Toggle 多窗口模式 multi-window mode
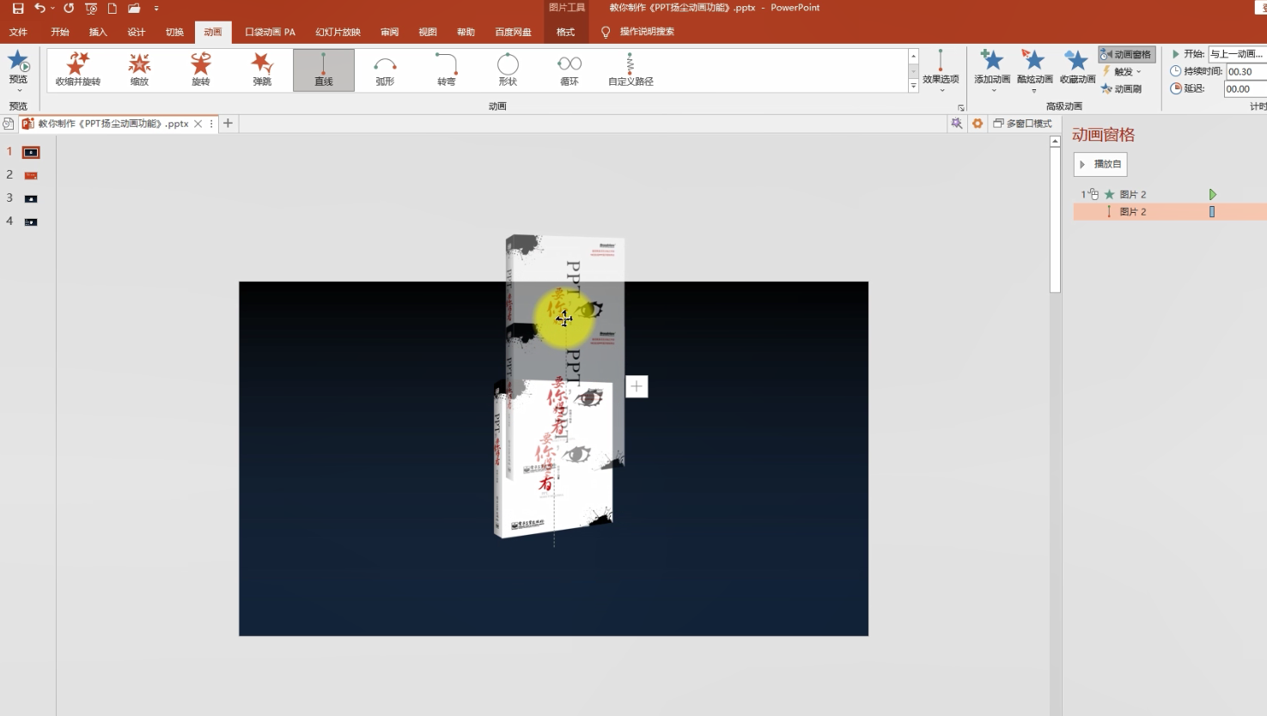Screen dimensions: 1267x716 [x=1022, y=124]
